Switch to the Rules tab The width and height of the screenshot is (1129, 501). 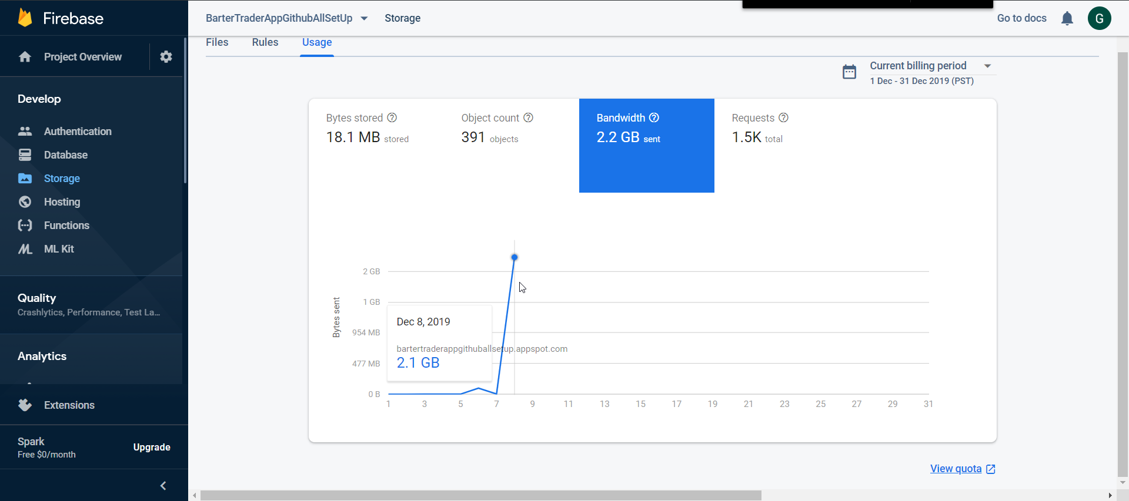tap(265, 42)
